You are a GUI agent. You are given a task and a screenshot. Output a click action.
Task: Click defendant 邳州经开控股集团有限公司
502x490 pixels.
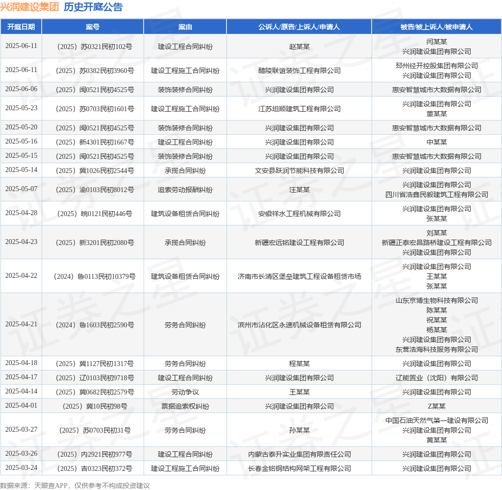pyautogui.click(x=436, y=66)
